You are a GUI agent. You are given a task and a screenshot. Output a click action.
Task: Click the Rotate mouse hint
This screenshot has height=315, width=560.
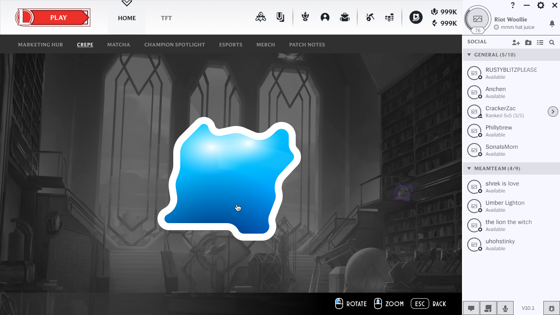pos(351,304)
